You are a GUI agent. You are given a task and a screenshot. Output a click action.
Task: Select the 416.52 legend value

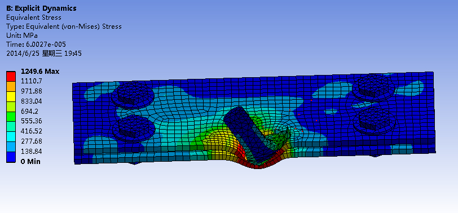[x=31, y=131]
